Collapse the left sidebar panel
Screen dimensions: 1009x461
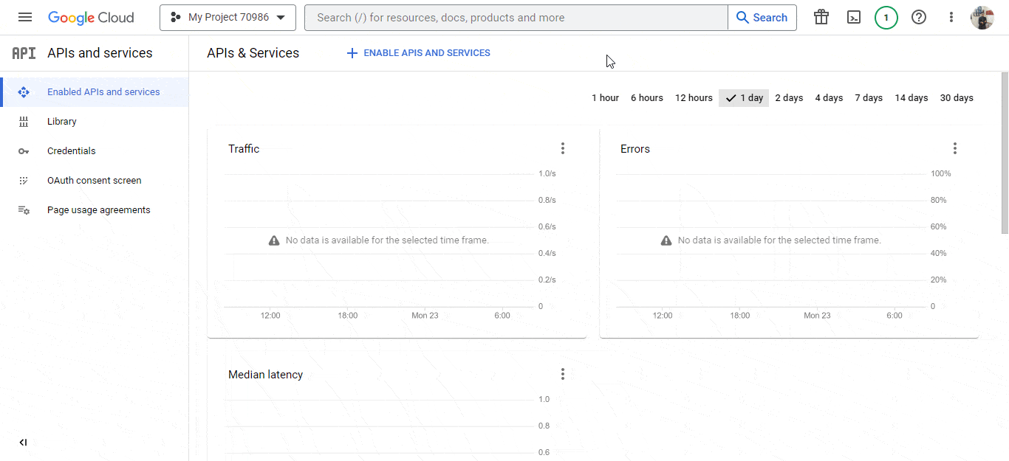(23, 442)
